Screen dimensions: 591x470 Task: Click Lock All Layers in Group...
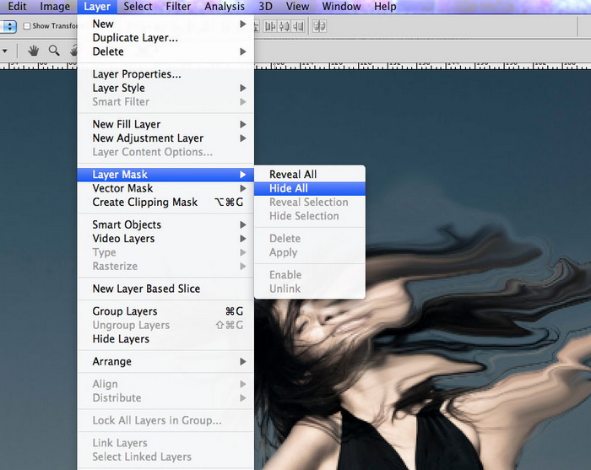[165, 421]
